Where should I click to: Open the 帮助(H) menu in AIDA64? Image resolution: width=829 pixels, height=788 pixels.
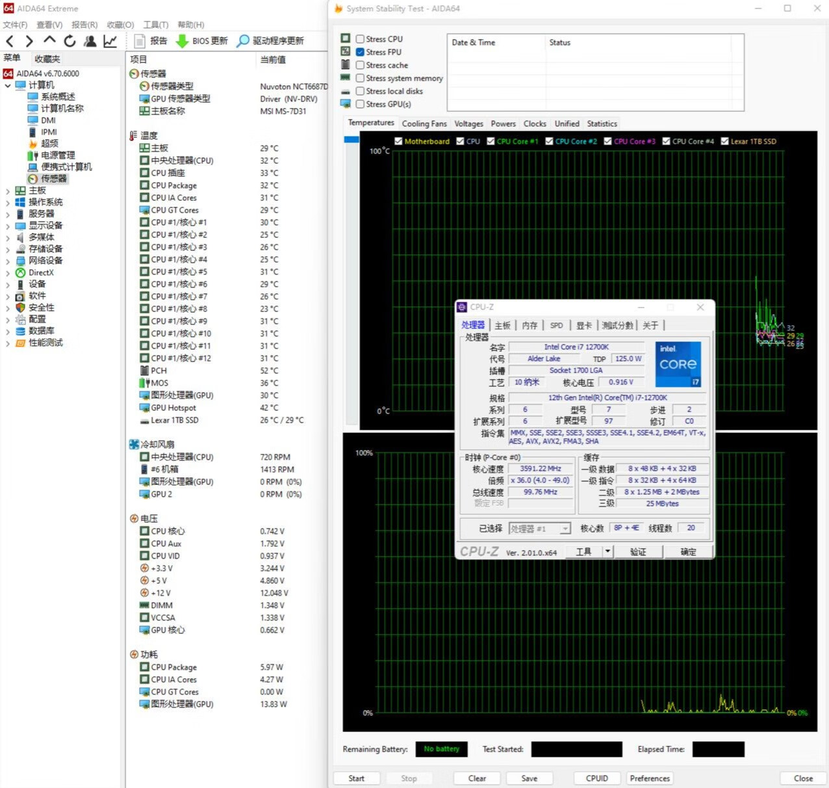pos(191,25)
